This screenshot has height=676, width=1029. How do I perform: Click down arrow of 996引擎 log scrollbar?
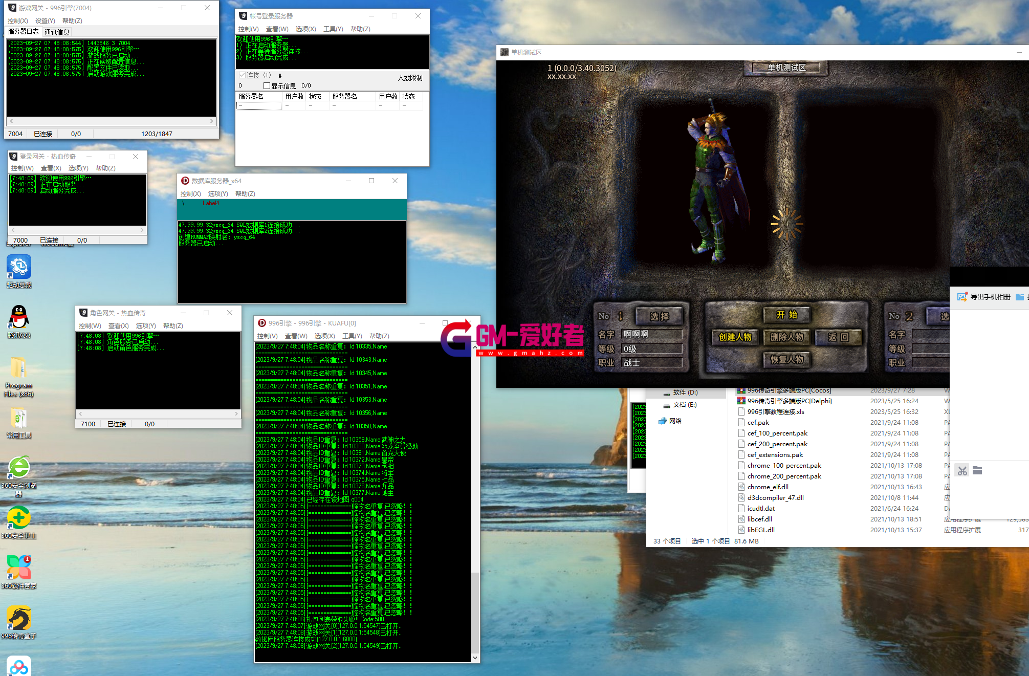click(475, 658)
